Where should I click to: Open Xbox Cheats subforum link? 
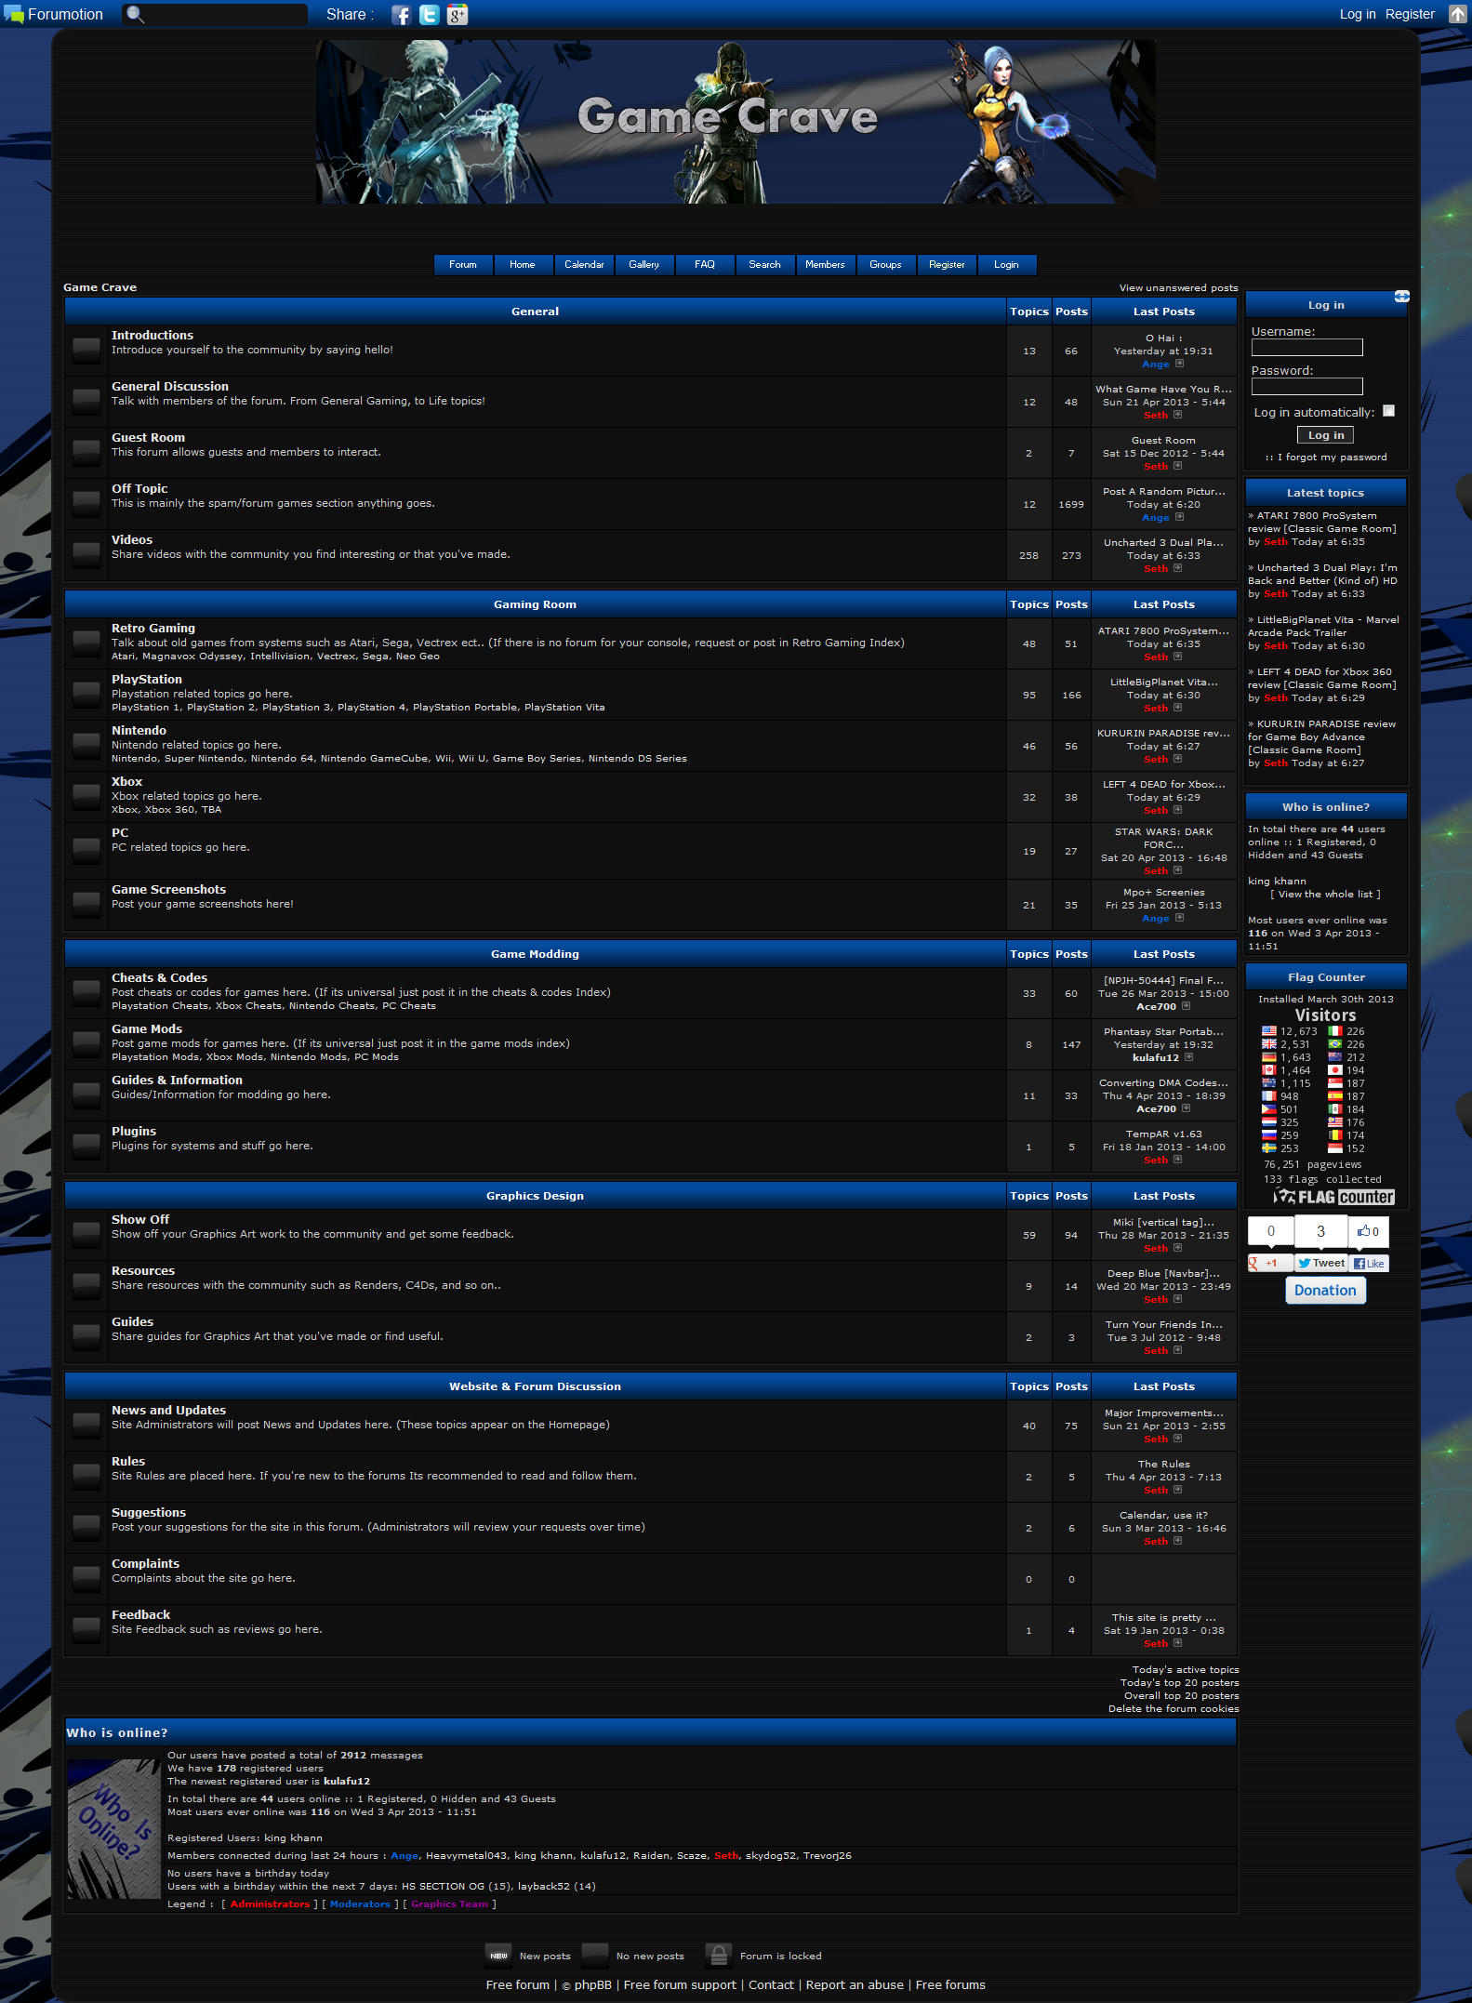point(248,1006)
